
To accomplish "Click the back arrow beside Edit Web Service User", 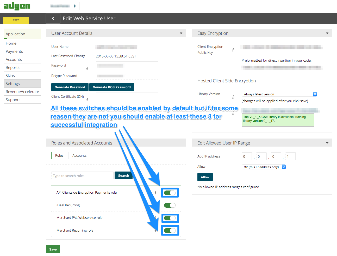I will tap(53, 18).
